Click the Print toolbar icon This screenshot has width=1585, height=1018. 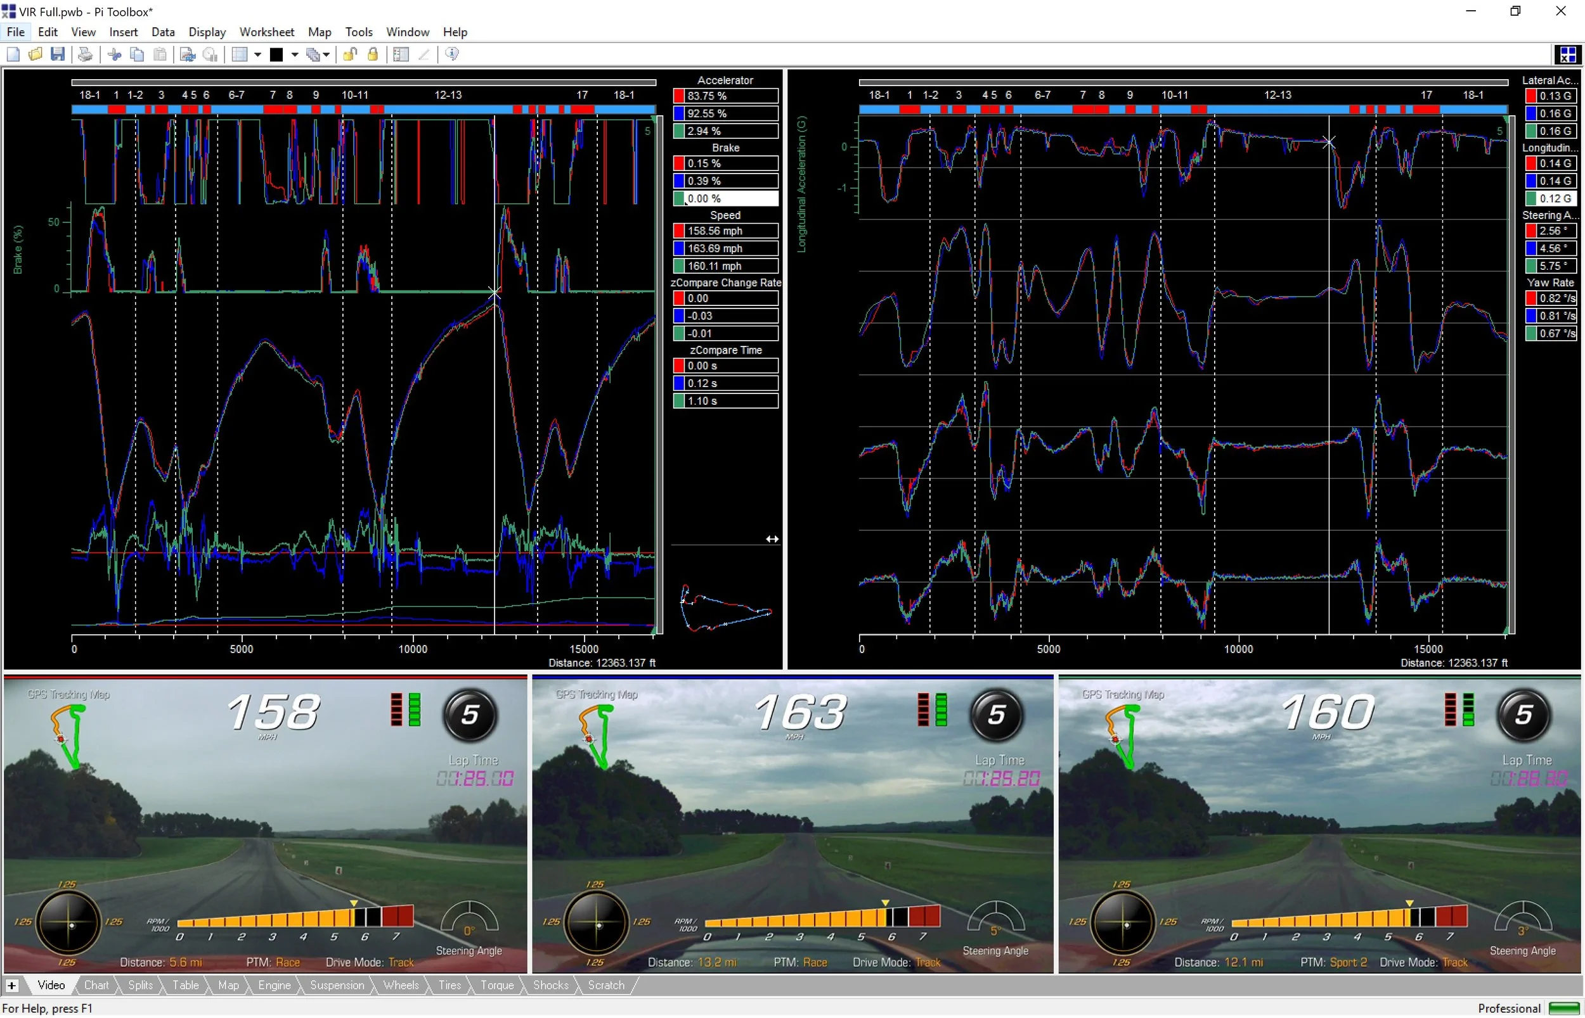click(x=86, y=55)
